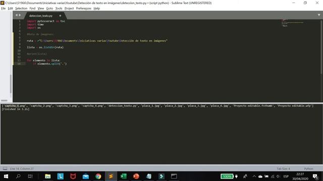The width and height of the screenshot is (323, 181).
Task: Open Mail app from taskbar
Action: tap(86, 176)
